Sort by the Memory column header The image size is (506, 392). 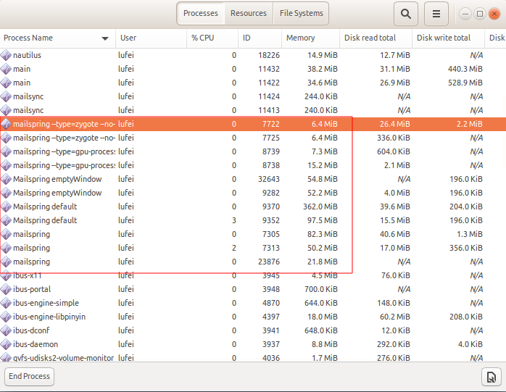(310, 38)
